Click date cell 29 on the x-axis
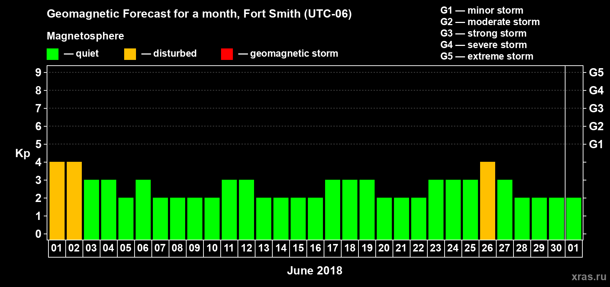610x287 pixels. click(539, 248)
